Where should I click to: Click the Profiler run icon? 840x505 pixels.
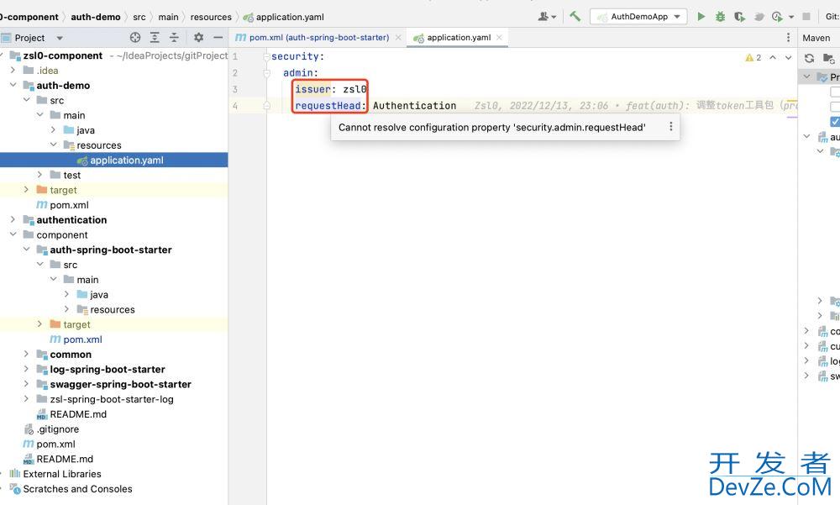(759, 17)
